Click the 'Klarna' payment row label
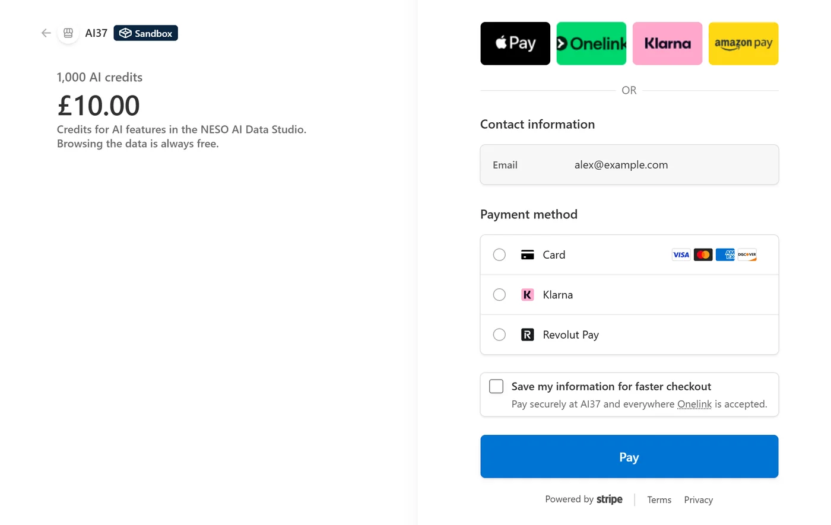This screenshot has height=525, width=831. tap(557, 295)
